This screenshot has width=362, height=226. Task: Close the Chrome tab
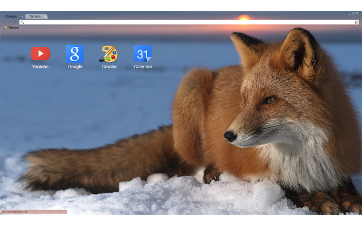coord(45,16)
